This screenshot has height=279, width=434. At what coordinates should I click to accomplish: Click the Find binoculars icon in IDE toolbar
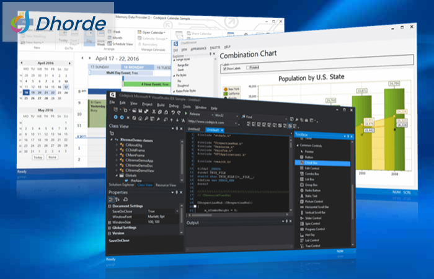[x=243, y=117]
